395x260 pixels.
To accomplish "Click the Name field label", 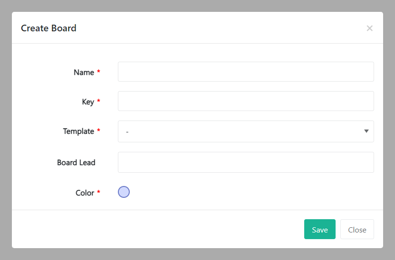I will click(x=84, y=73).
